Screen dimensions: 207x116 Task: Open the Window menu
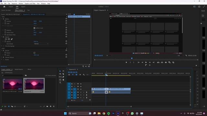pyautogui.click(x=43, y=4)
